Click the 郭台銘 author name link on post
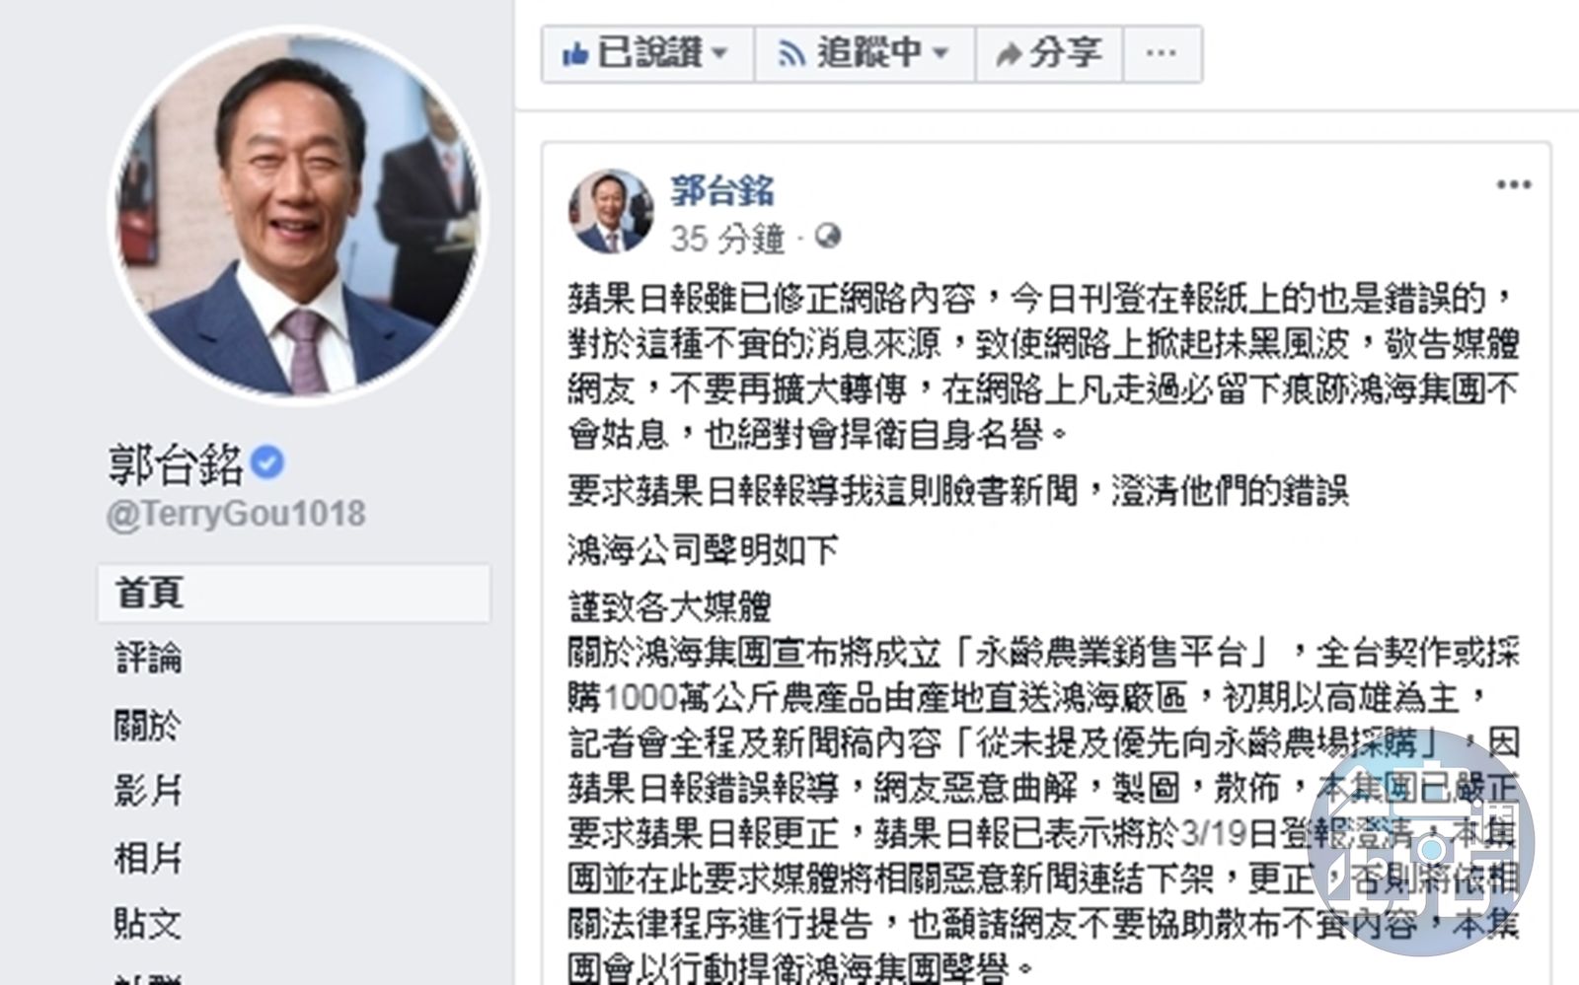 [722, 190]
